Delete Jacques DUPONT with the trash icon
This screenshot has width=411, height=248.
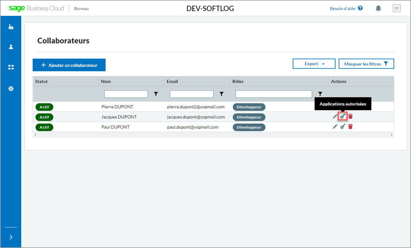pyautogui.click(x=350, y=117)
